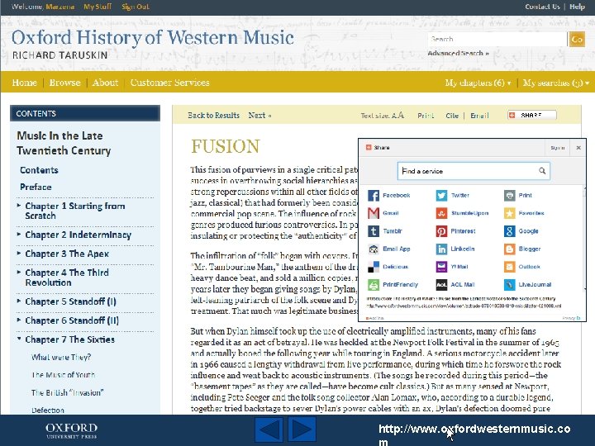Add to Favorites star icon
This screenshot has height=446, width=595.
tap(509, 213)
